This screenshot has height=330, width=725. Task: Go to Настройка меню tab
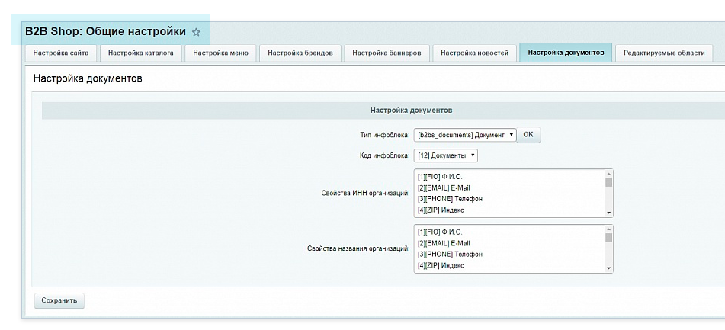[x=220, y=53]
